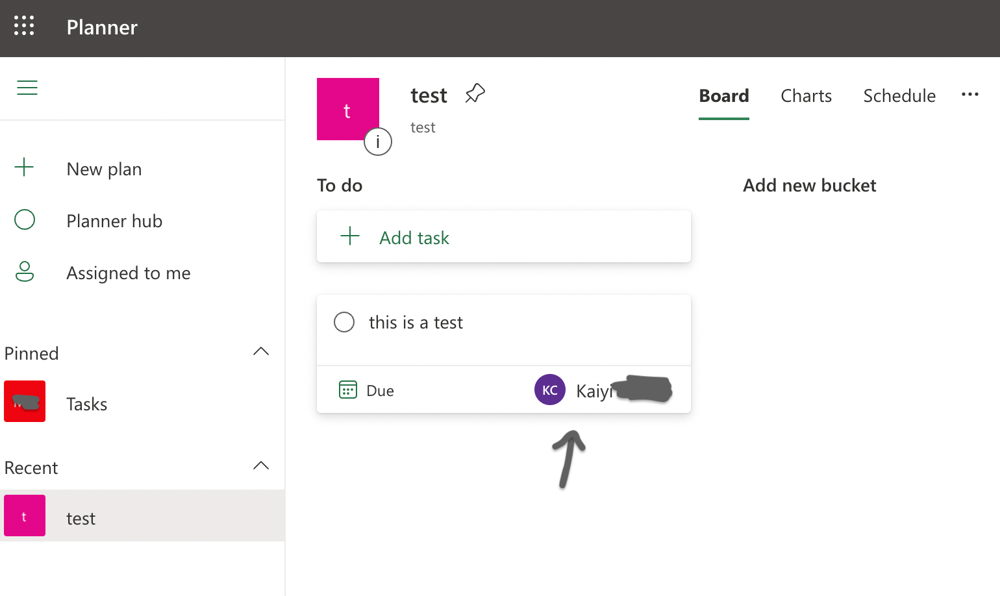1000x596 pixels.
Task: Click the plus icon beside Add task
Action: click(x=350, y=236)
